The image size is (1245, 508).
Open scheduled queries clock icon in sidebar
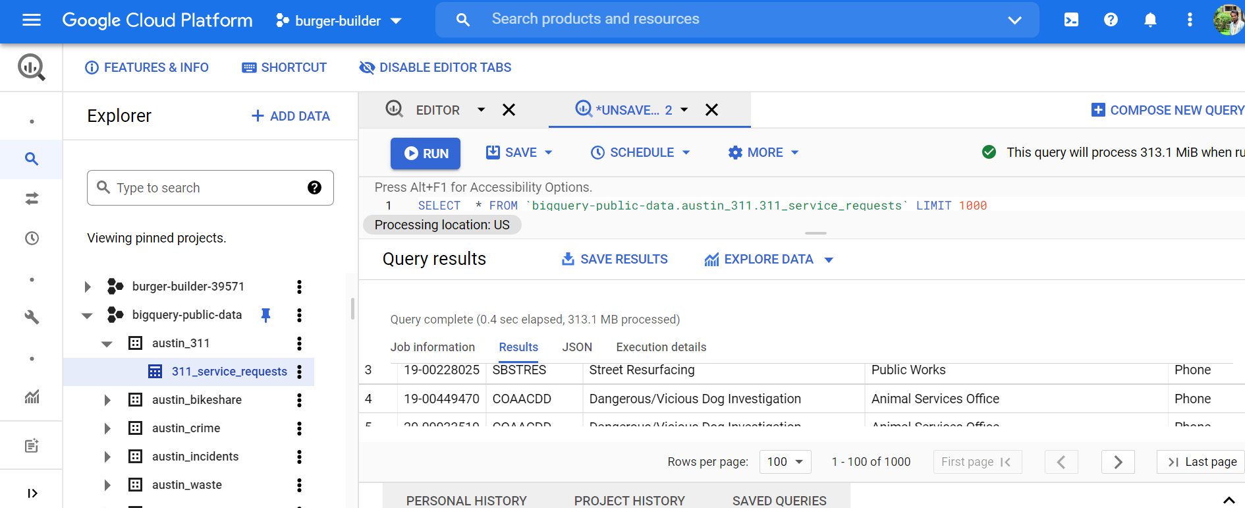(x=32, y=238)
